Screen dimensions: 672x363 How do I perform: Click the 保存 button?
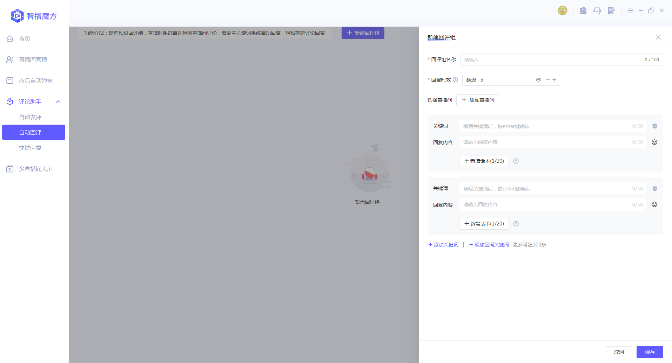pos(650,352)
